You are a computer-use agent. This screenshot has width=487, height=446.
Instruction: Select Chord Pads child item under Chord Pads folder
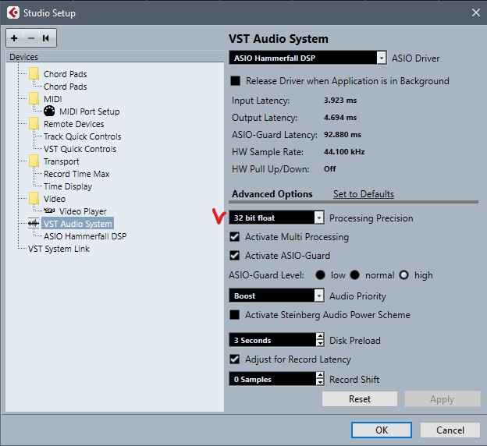tap(66, 87)
